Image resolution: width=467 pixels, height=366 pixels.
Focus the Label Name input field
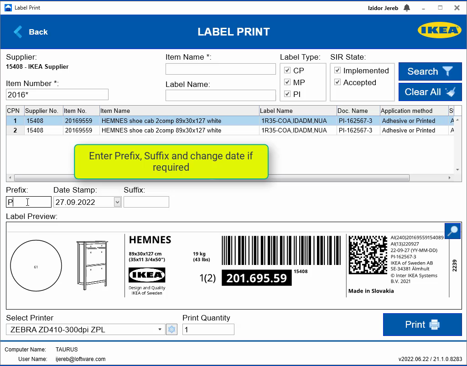point(221,96)
